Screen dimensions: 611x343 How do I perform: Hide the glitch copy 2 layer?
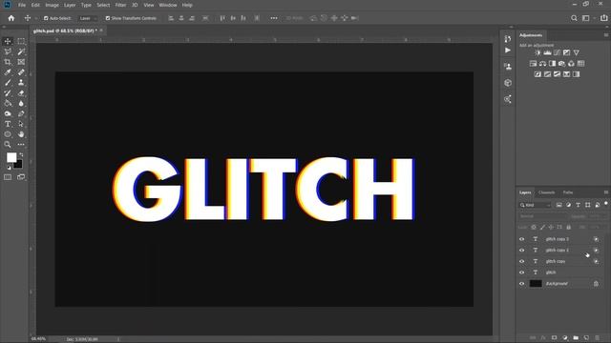(x=522, y=250)
